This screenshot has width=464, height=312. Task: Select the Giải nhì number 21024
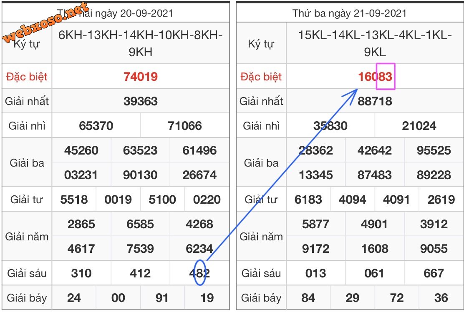tap(419, 126)
